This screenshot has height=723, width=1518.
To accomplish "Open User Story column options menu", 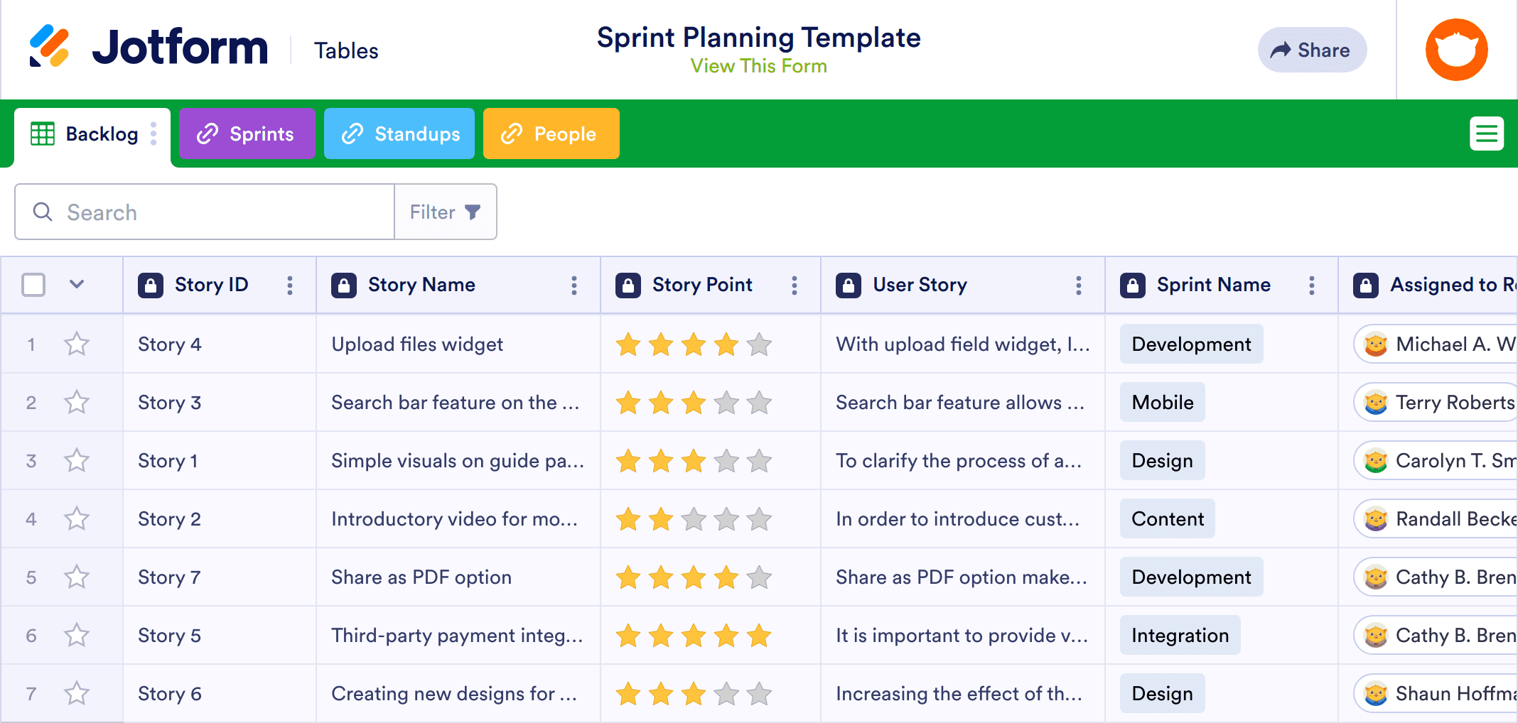I will click(1079, 286).
